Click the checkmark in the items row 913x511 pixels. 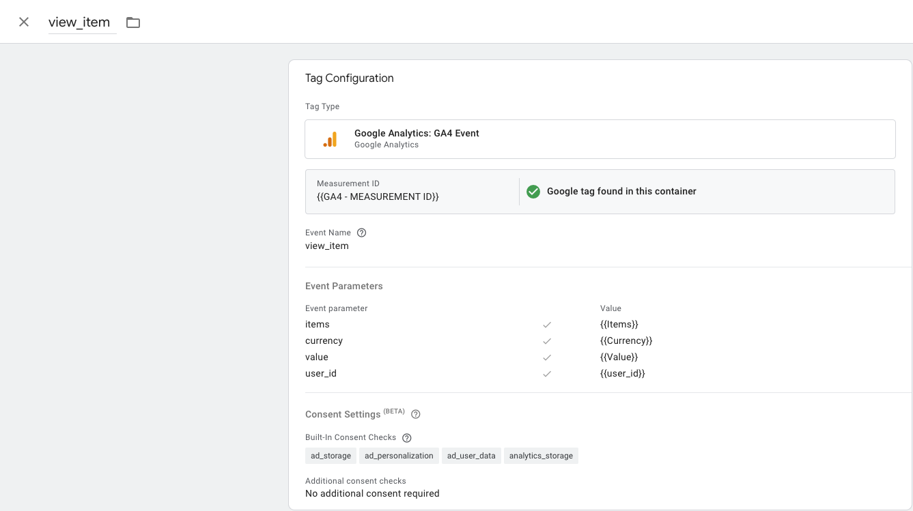tap(547, 325)
